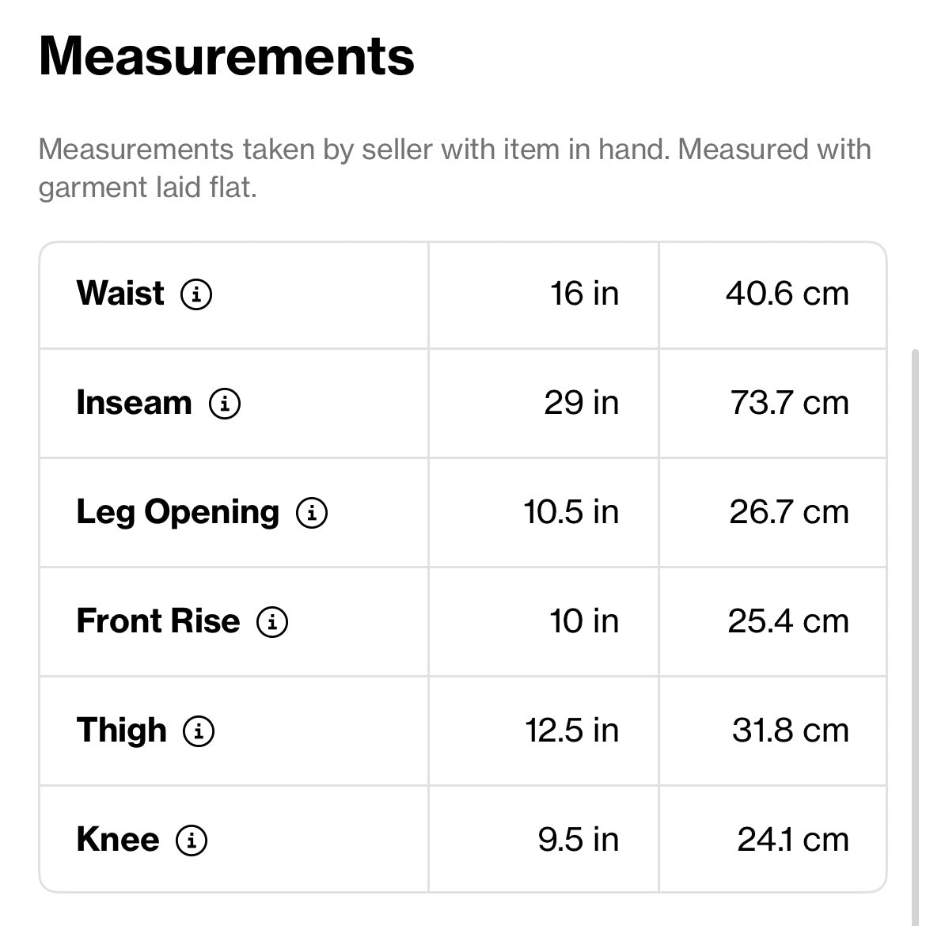Click the 12.5 in thigh value
The image size is (926, 926).
pos(571,731)
